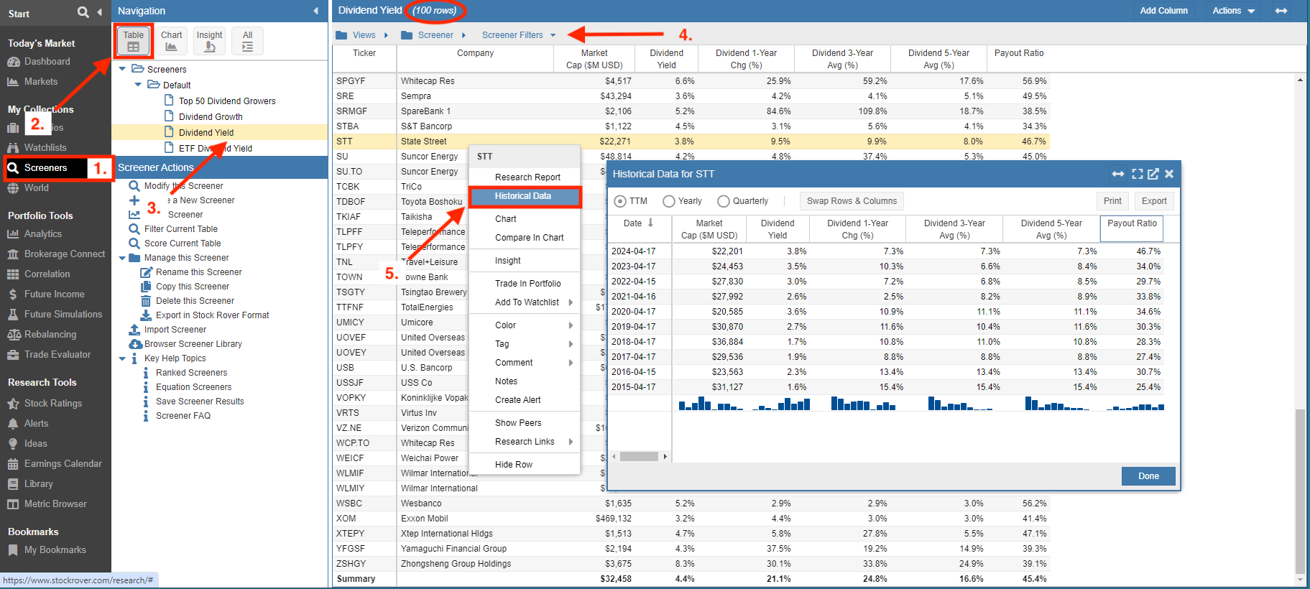Collapse Manage this Screener group
The image size is (1310, 589).
(x=122, y=258)
